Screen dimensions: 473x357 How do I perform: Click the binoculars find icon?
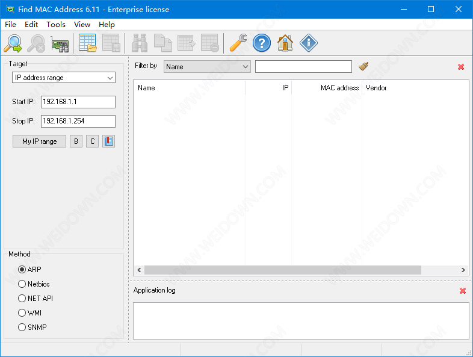[140, 43]
